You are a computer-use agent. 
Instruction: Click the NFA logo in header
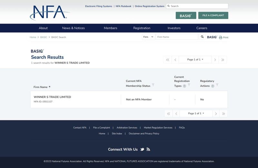click(x=50, y=13)
